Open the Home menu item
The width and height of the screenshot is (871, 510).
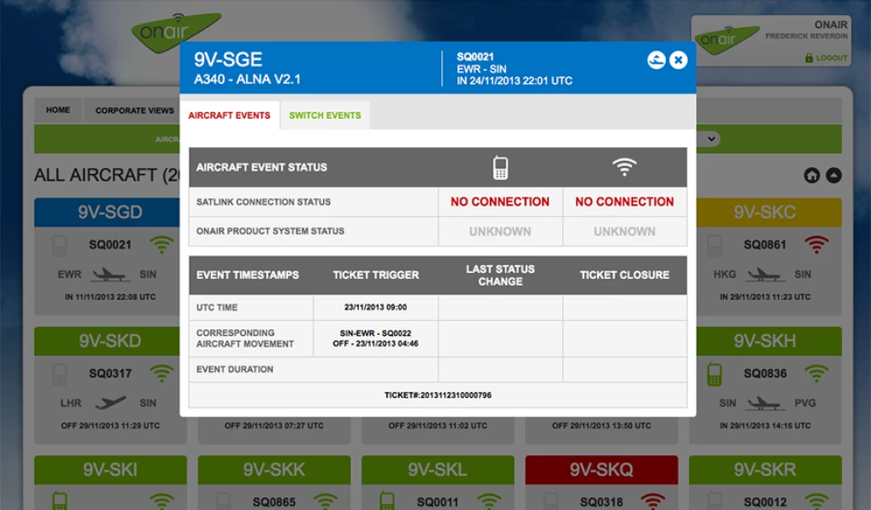58,110
